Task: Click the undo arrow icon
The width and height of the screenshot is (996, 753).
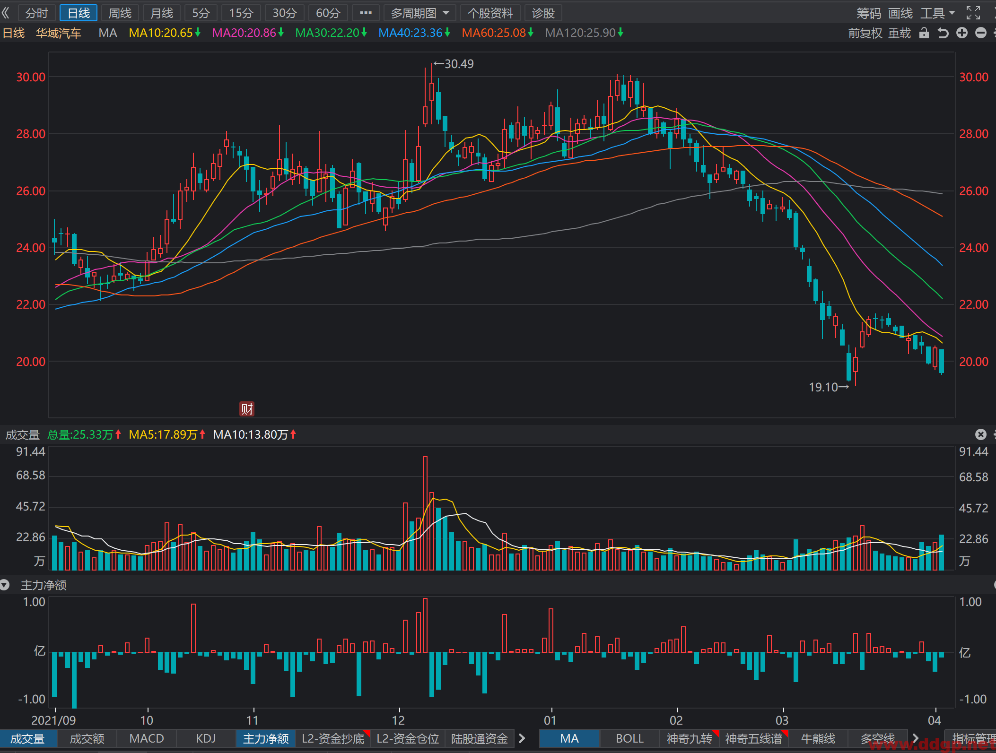Action: 943,33
